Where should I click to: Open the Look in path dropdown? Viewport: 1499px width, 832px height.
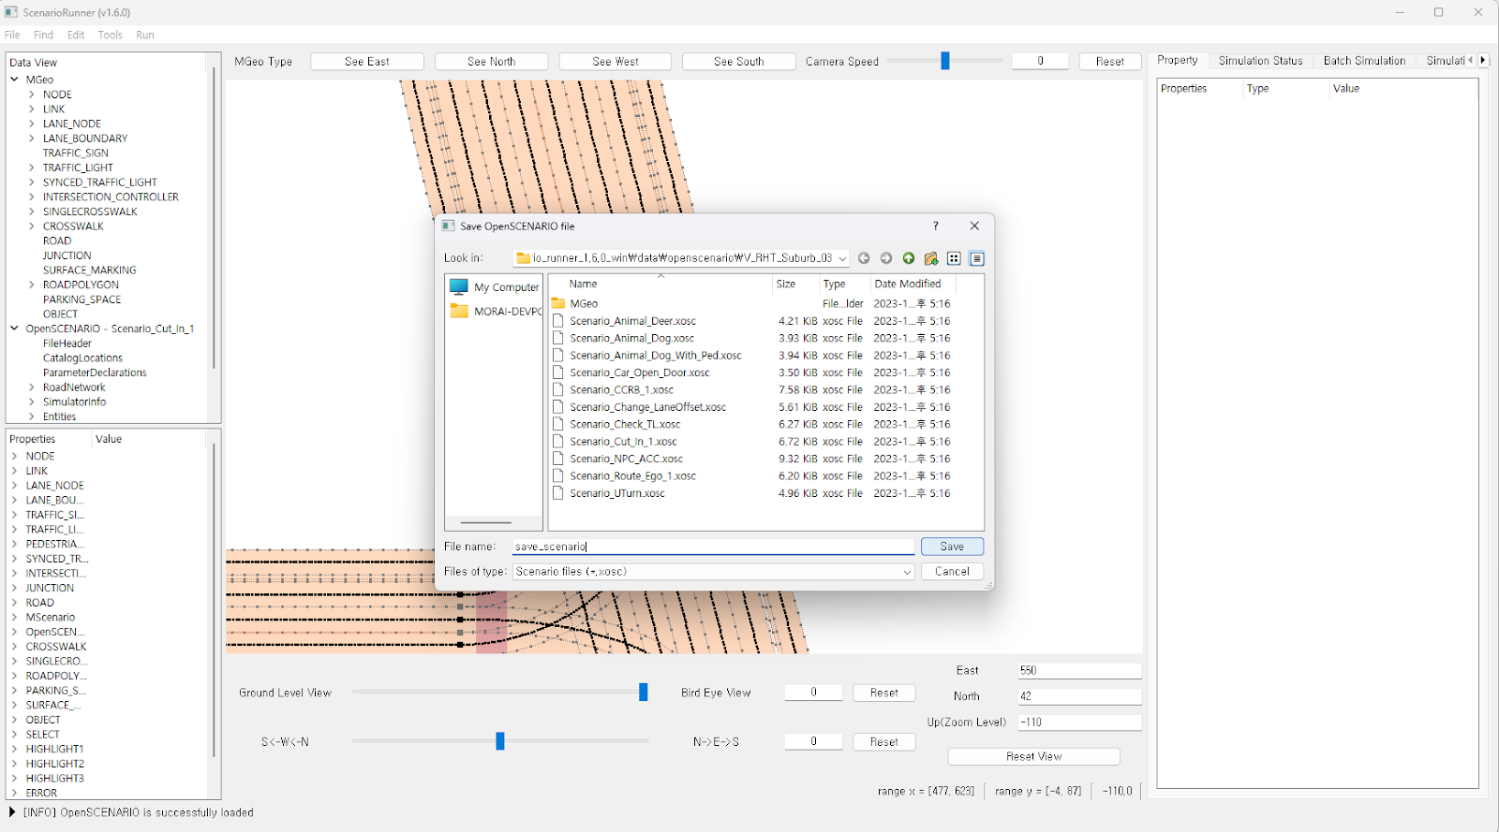click(842, 258)
